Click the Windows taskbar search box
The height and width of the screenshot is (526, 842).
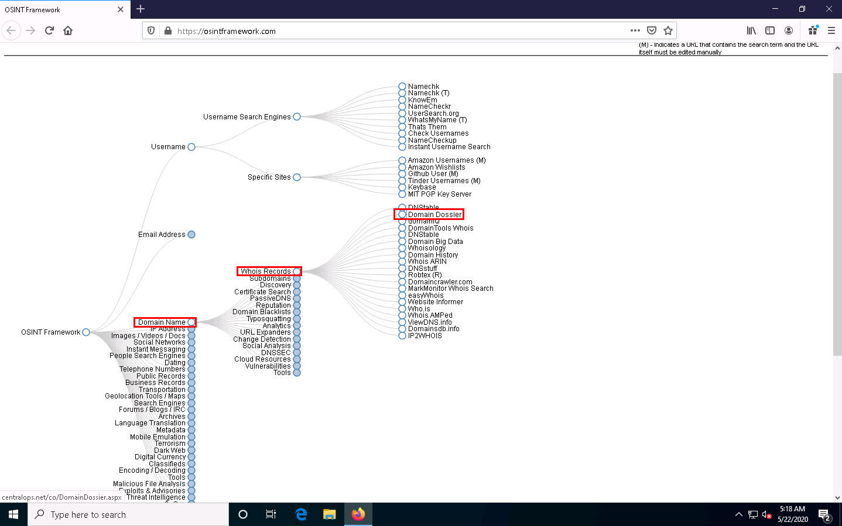click(128, 514)
